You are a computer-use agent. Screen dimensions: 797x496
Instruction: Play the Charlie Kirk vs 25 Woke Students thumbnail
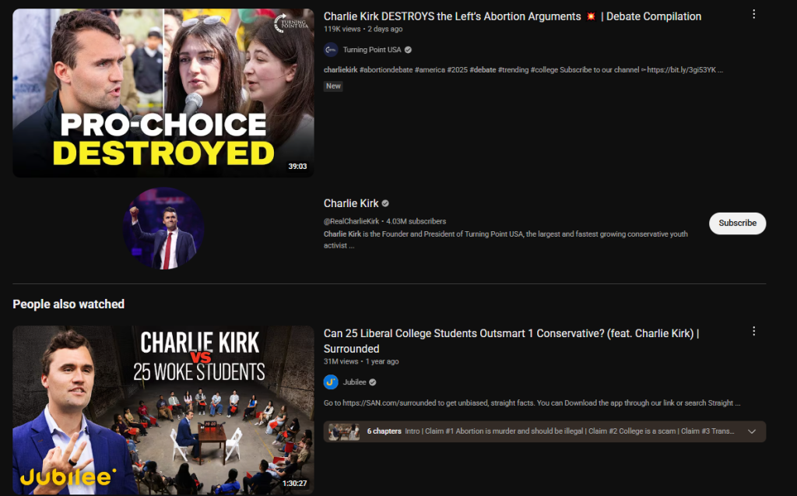pos(163,410)
